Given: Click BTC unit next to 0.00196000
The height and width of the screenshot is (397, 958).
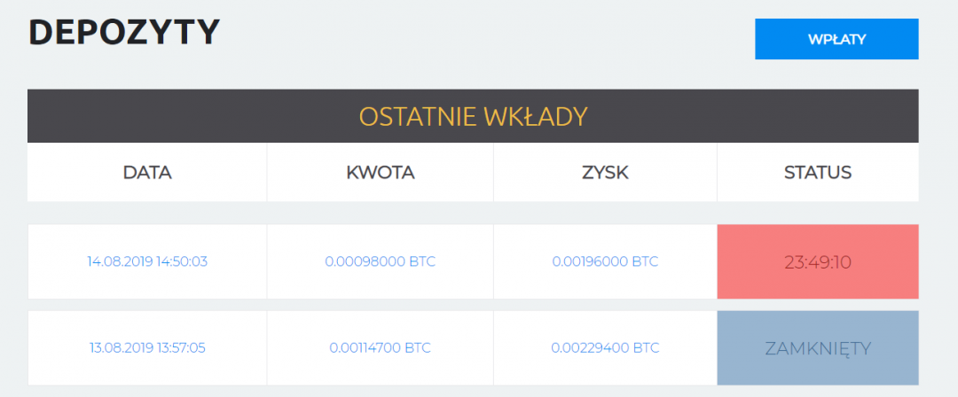Looking at the screenshot, I should click(646, 261).
